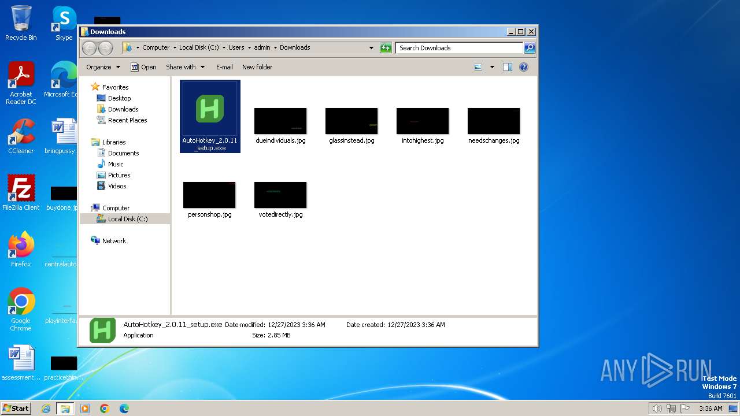This screenshot has width=740, height=416.
Task: Click the 3:36 AM system clock
Action: click(x=711, y=408)
